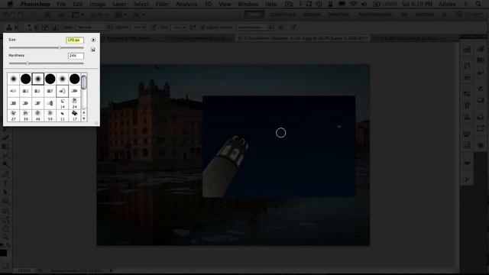Click the foreground color swatch
This screenshot has width=489, height=275.
(3, 253)
